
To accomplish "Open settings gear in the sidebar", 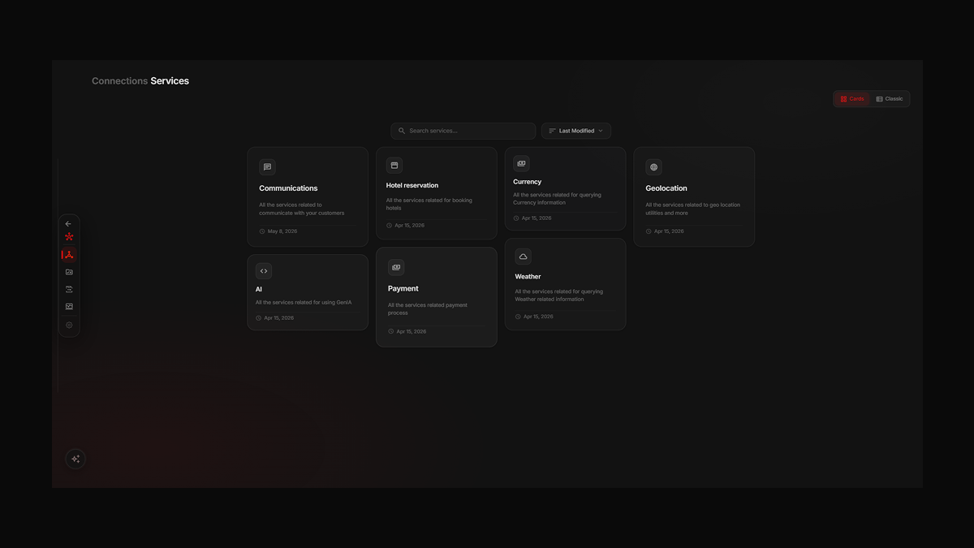I will pyautogui.click(x=69, y=325).
